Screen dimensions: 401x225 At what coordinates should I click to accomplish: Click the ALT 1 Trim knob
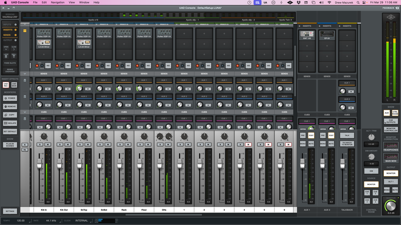[x=371, y=137]
